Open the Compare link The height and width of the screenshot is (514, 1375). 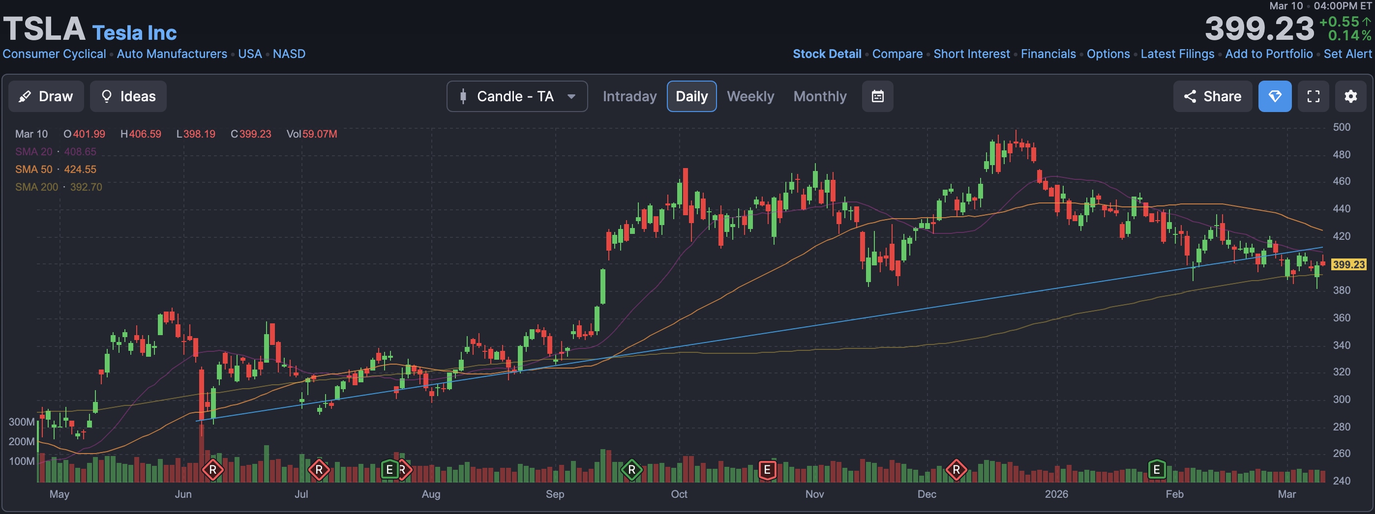pyautogui.click(x=897, y=54)
